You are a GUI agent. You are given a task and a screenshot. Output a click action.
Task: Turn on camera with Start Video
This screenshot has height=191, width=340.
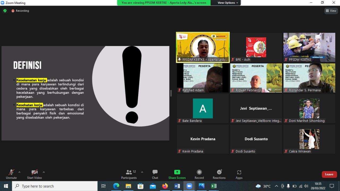tap(34, 174)
